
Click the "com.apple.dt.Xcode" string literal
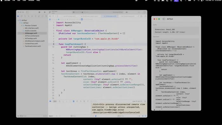107,39
